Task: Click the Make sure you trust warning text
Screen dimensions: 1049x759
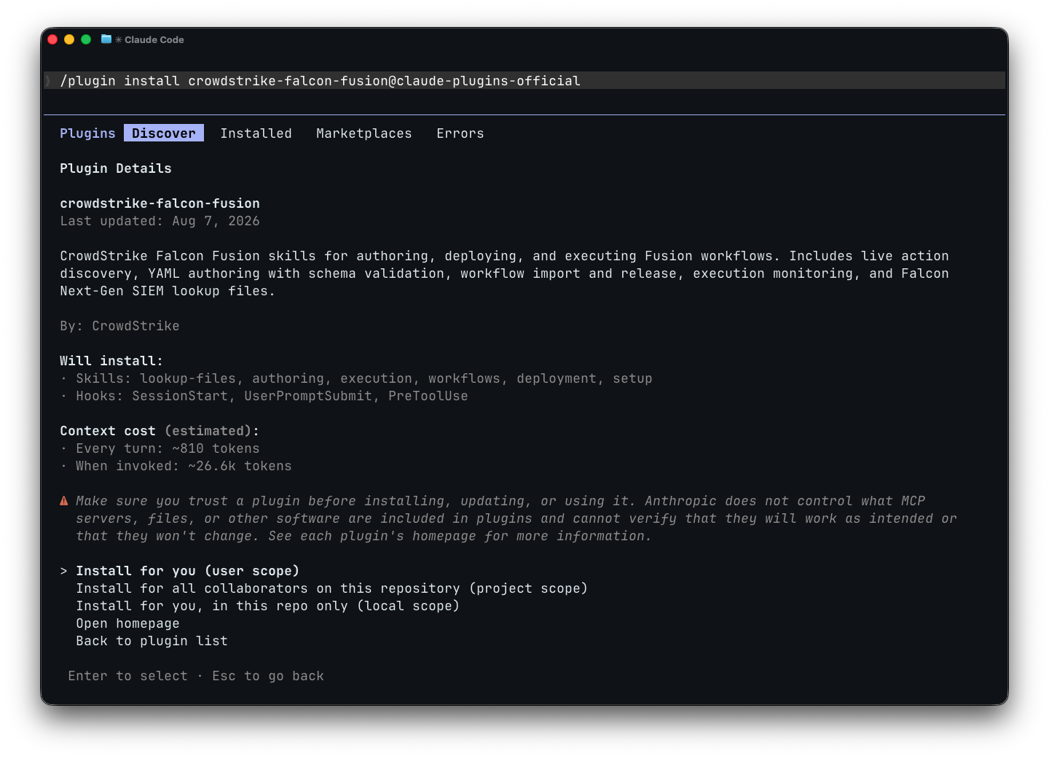Action: 516,518
